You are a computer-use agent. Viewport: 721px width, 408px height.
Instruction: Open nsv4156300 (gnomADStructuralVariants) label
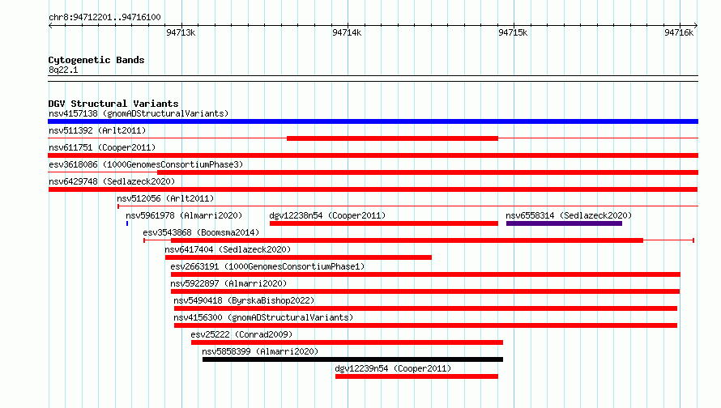coord(263,317)
